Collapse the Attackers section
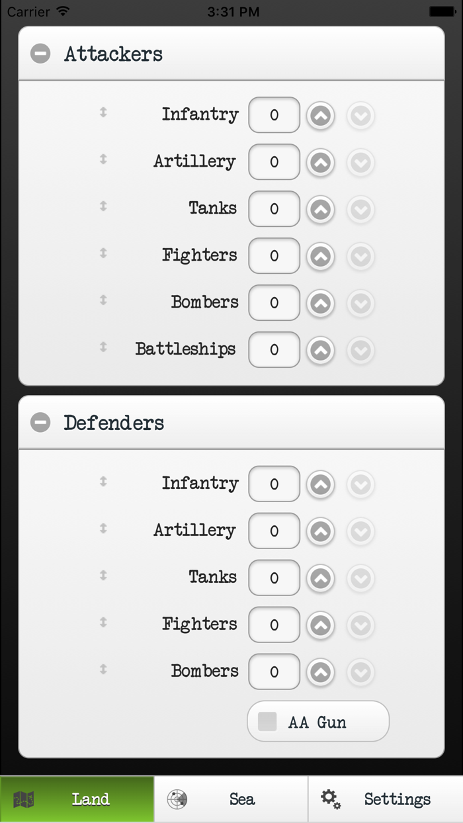The width and height of the screenshot is (463, 823). coord(40,53)
